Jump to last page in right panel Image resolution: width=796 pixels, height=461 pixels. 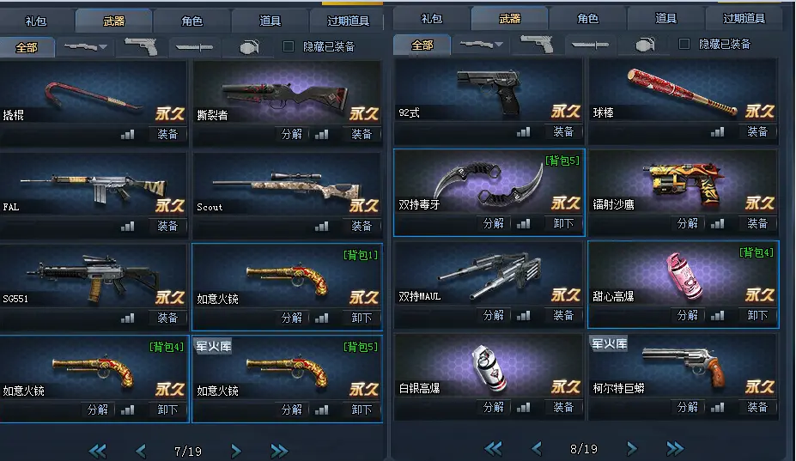point(675,448)
